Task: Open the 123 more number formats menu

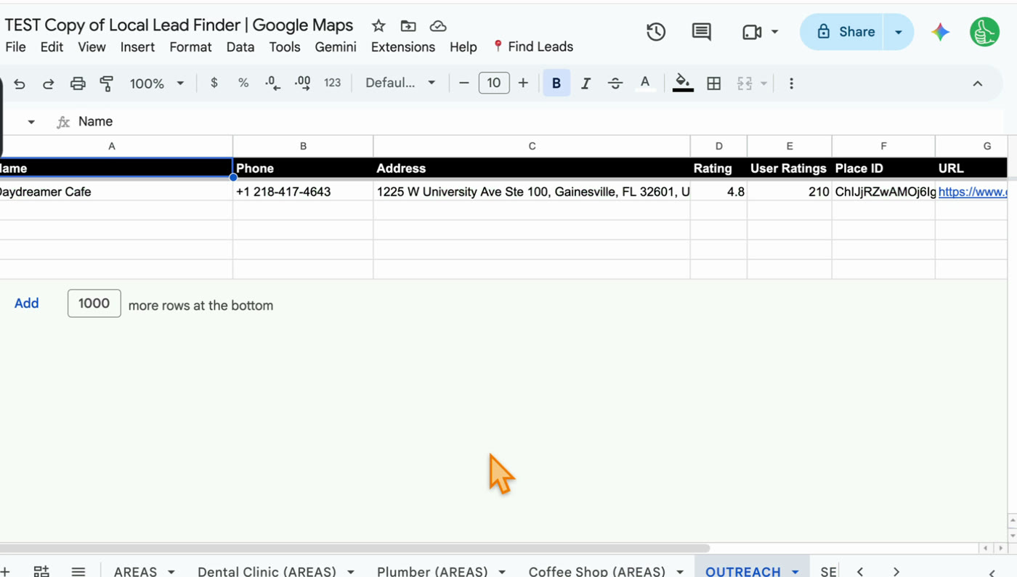Action: click(332, 83)
